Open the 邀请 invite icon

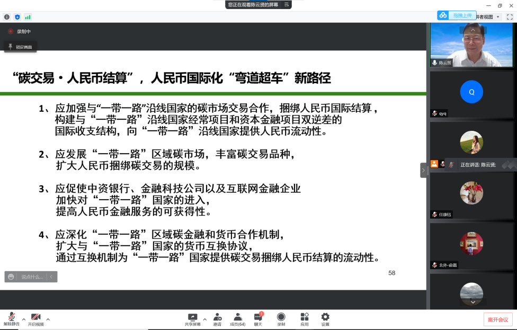coord(217,317)
